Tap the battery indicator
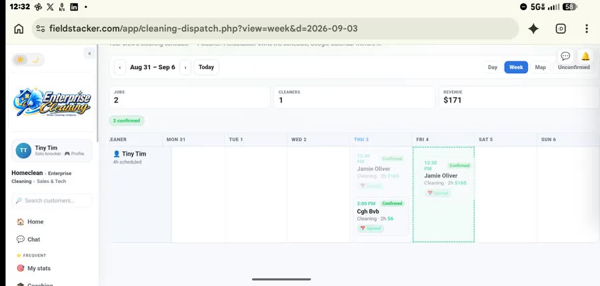Viewport: 600px width, 286px height. (570, 7)
